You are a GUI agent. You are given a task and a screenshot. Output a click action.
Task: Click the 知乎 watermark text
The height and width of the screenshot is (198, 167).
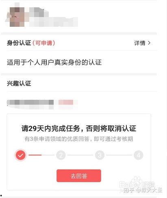tap(129, 190)
